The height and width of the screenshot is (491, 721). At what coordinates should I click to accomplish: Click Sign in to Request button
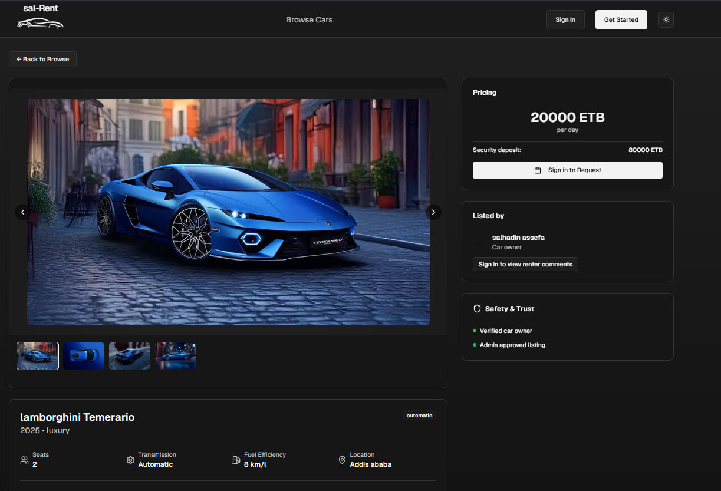567,170
